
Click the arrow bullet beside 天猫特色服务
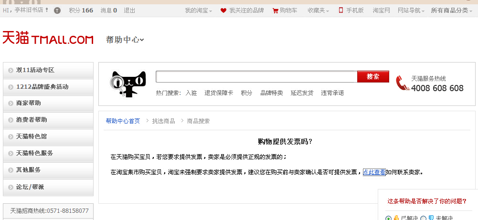click(11, 153)
